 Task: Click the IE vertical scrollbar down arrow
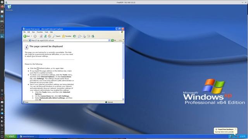pos(123,99)
